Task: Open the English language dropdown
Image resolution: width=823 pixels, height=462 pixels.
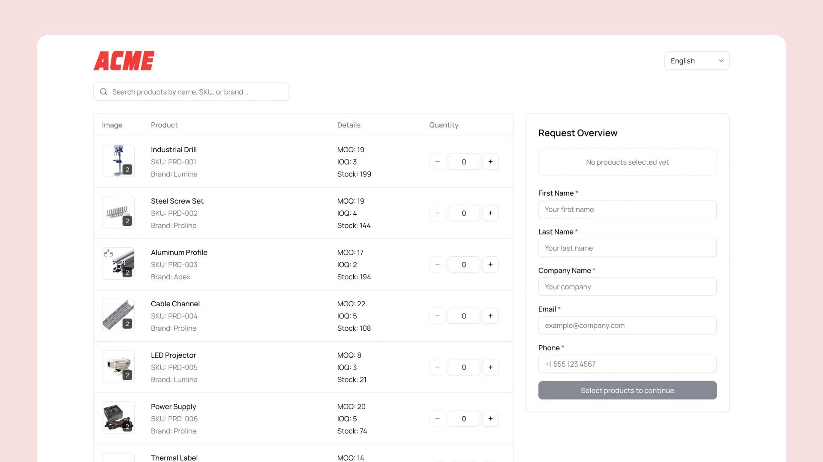Action: click(697, 61)
